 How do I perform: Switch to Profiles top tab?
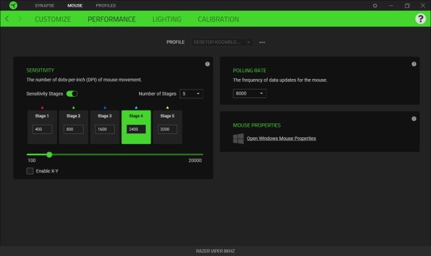(x=106, y=5)
